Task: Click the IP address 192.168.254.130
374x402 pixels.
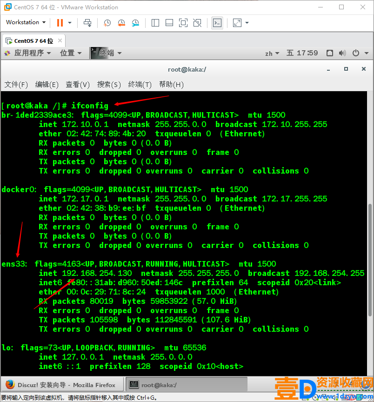Action: 97,273
